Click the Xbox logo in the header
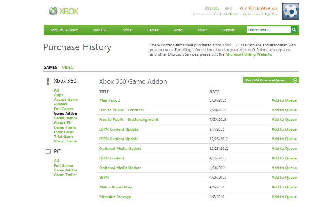This screenshot has width=326, height=212. pos(64,11)
